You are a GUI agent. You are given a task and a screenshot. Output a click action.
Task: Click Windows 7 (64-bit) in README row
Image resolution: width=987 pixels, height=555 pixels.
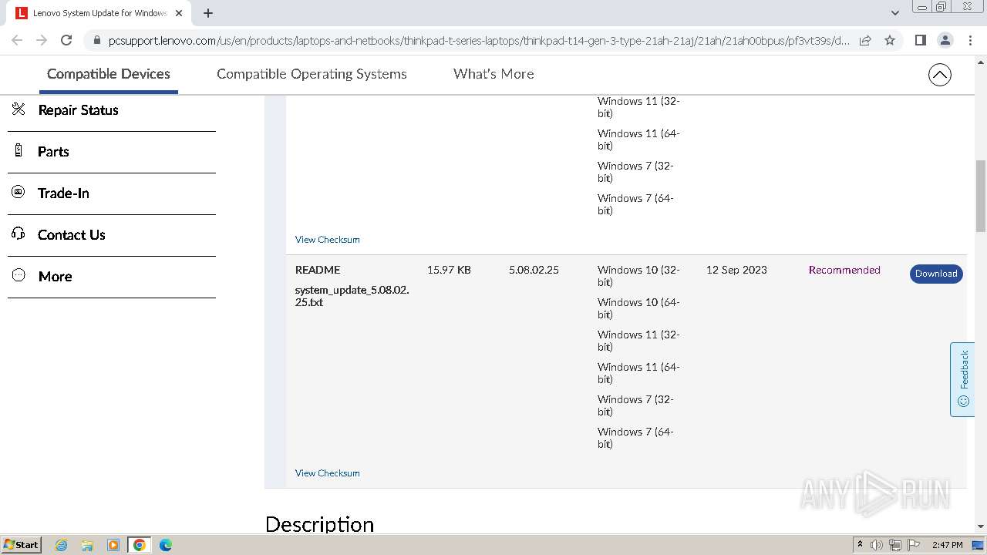point(635,438)
